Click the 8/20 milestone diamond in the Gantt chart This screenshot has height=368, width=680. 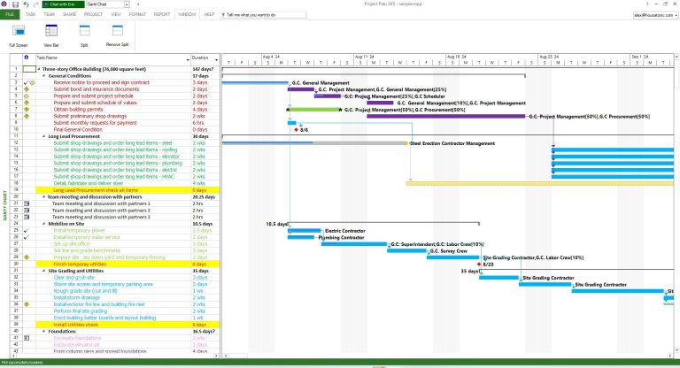(479, 264)
